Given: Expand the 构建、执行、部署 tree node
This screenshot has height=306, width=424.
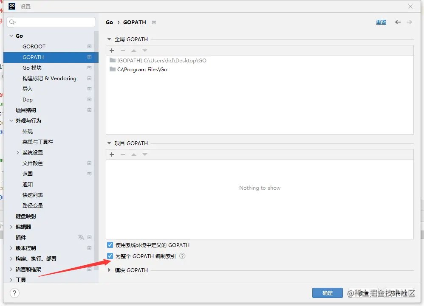Looking at the screenshot, I should coord(11,259).
